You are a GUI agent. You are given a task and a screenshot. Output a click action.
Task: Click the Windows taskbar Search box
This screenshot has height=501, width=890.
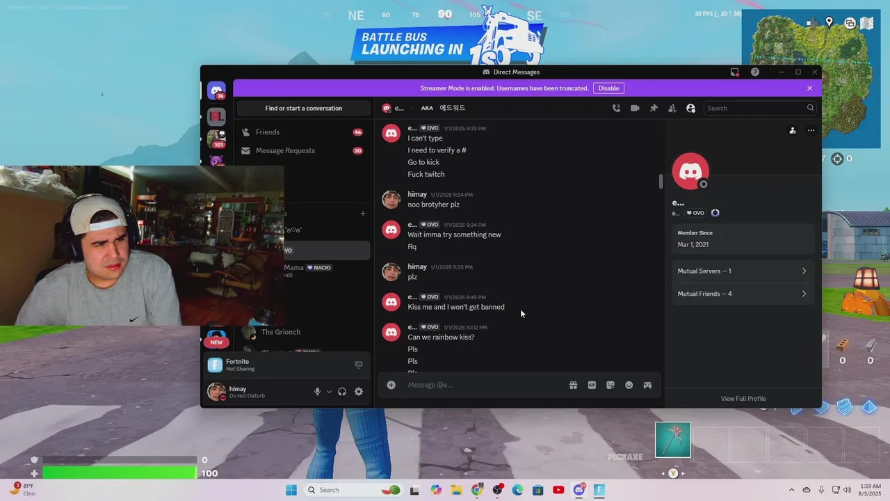pos(353,490)
